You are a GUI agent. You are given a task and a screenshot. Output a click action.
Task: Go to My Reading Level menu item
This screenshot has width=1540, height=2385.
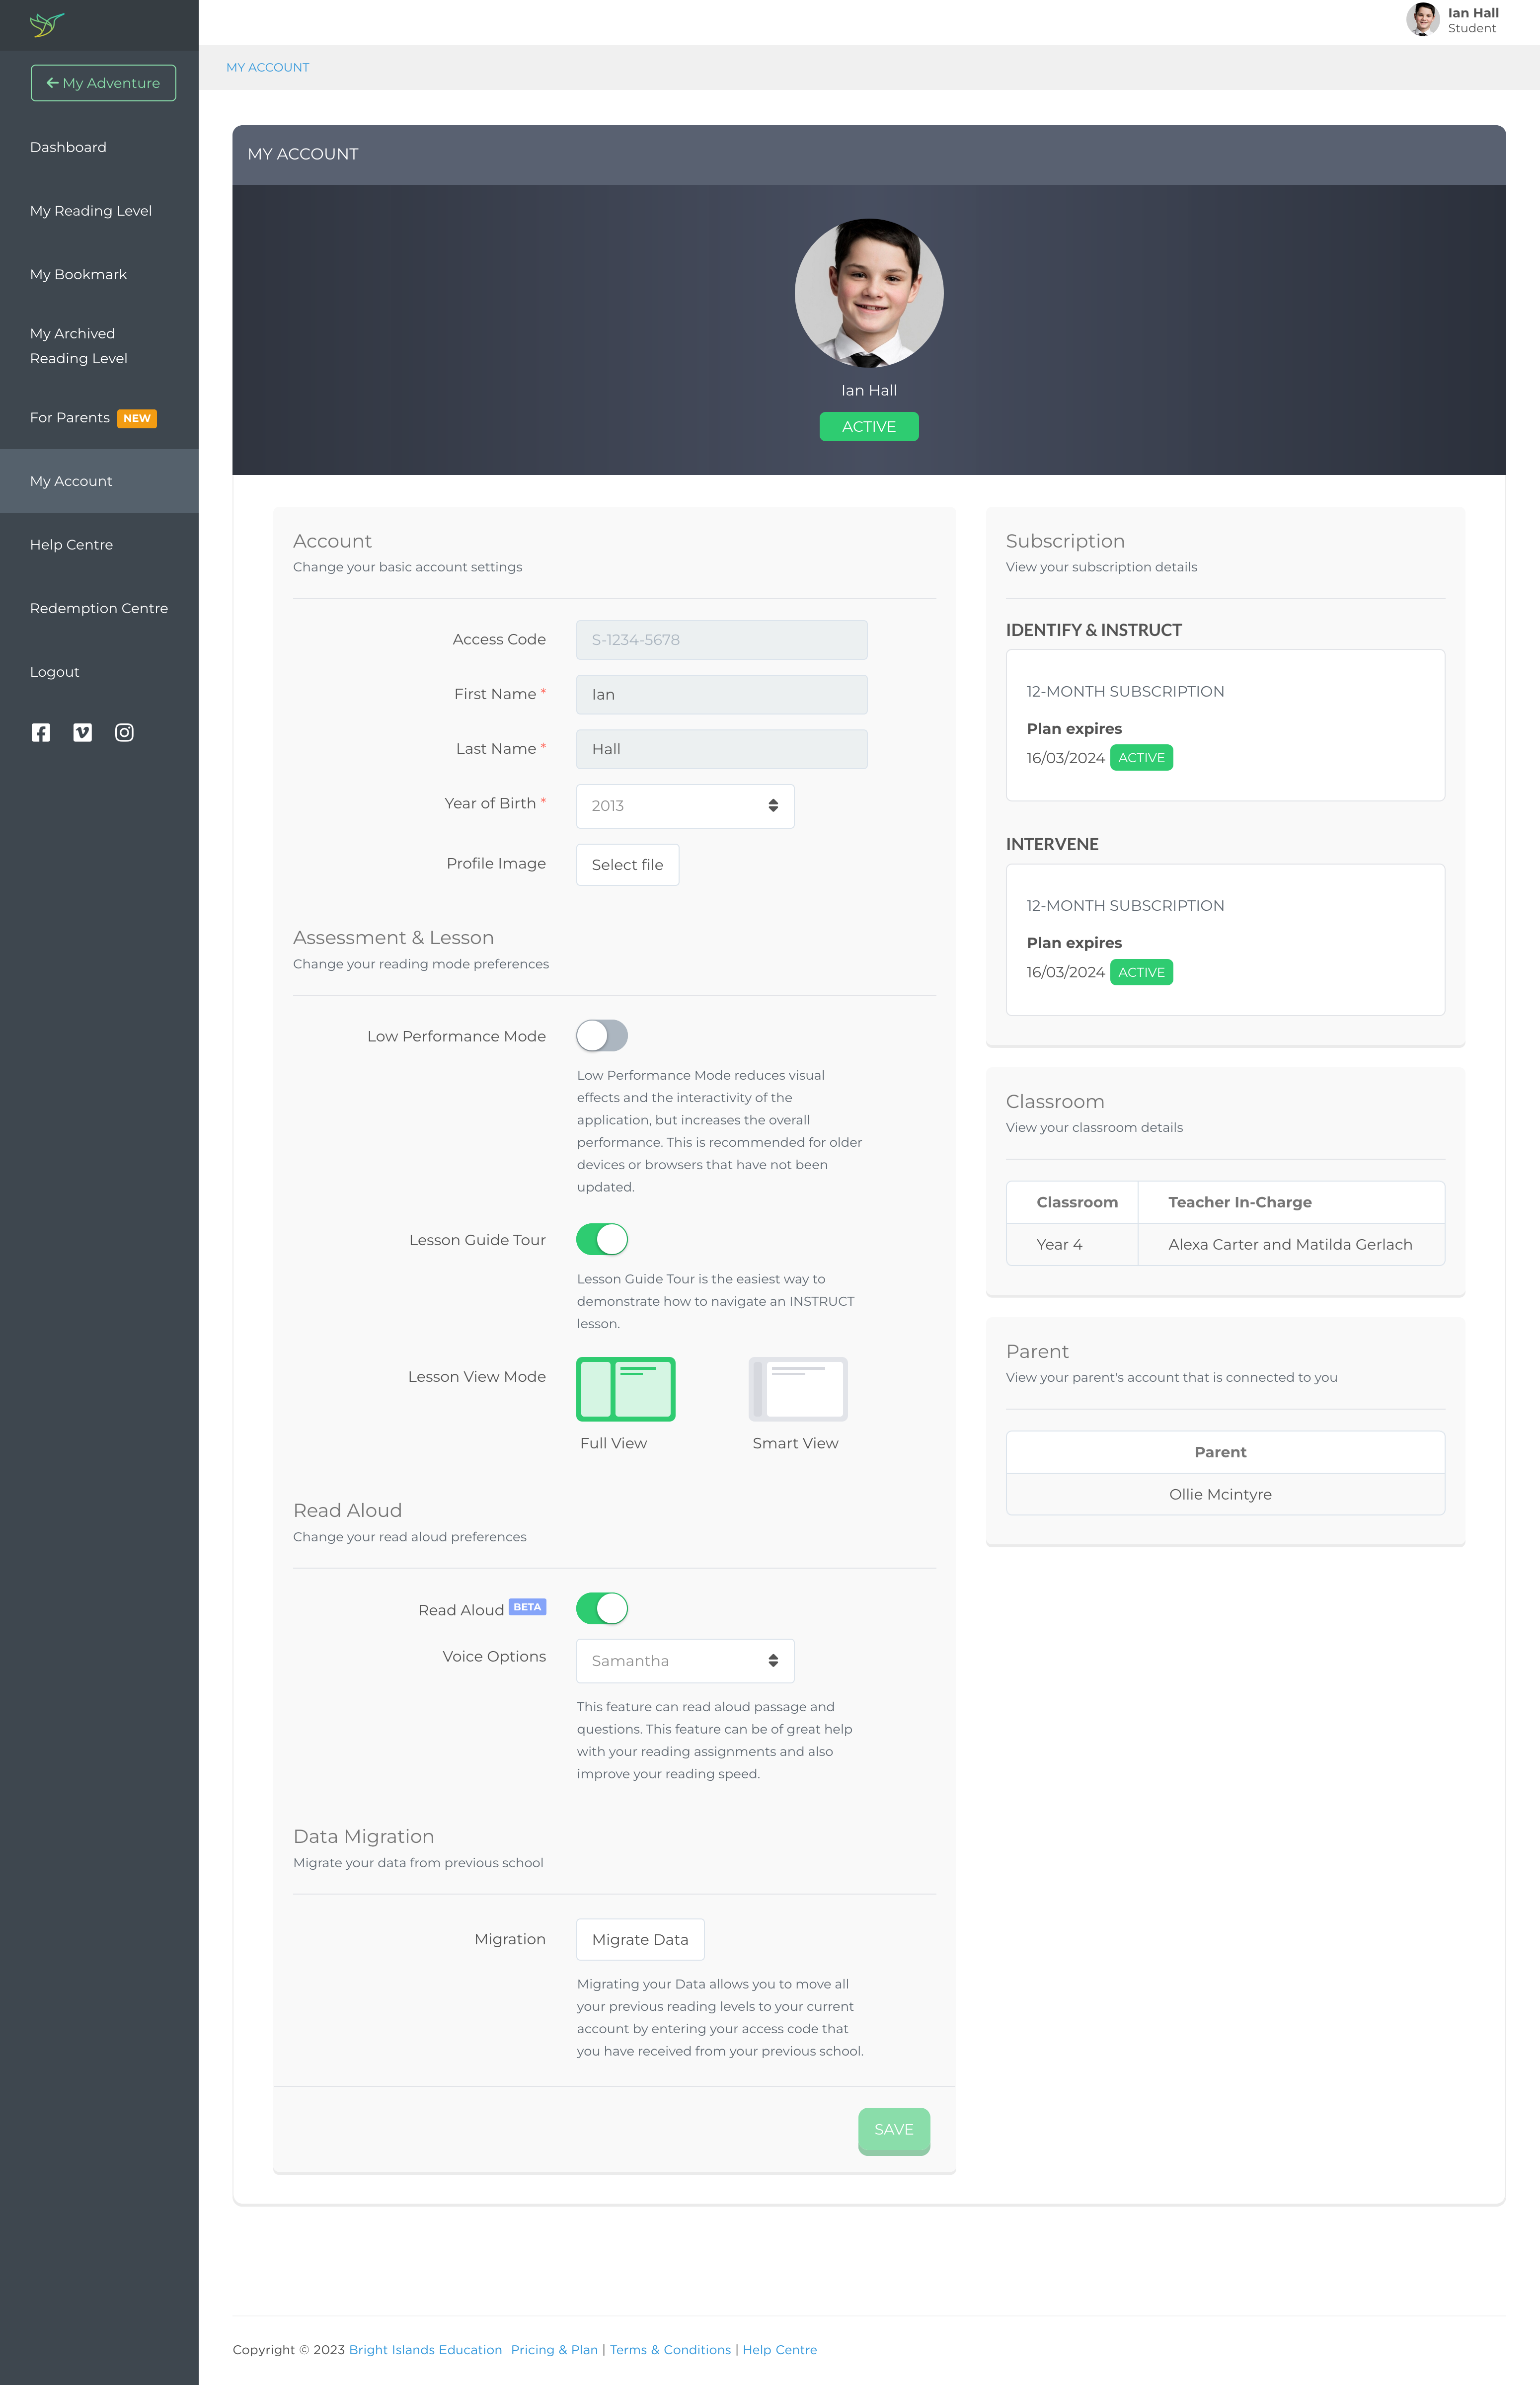(91, 211)
